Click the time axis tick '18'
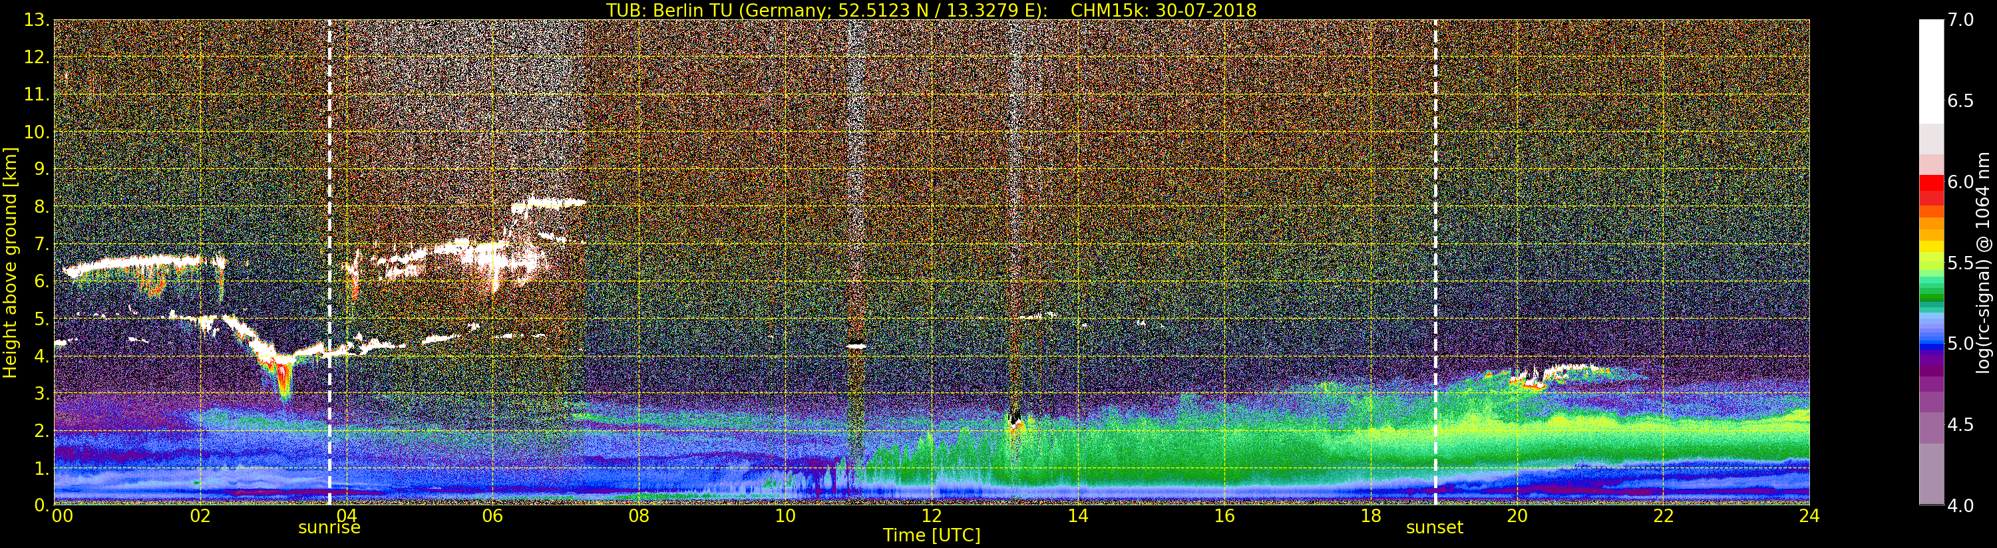This screenshot has width=1997, height=548. pos(1371,515)
